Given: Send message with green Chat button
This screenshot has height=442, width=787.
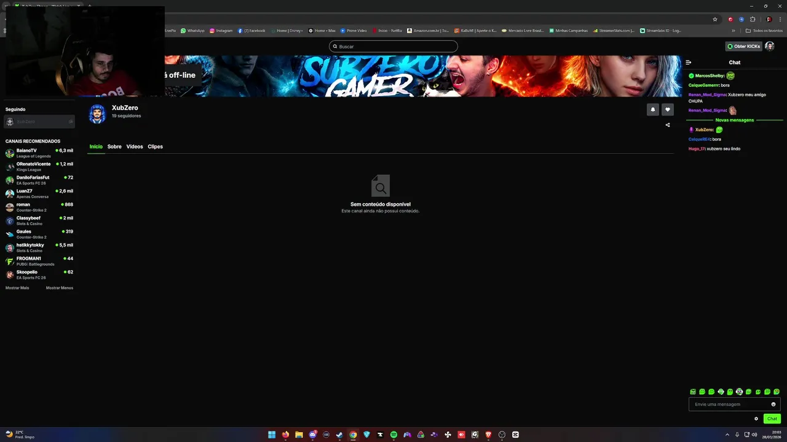Looking at the screenshot, I should coord(772,419).
